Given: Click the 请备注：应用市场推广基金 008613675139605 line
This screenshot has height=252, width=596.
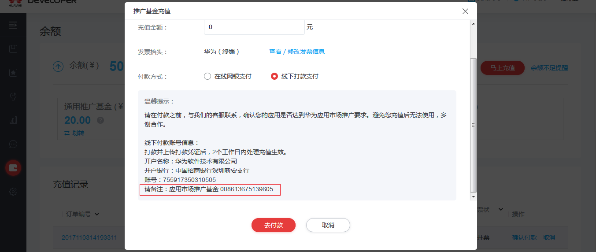Looking at the screenshot, I should point(209,189).
